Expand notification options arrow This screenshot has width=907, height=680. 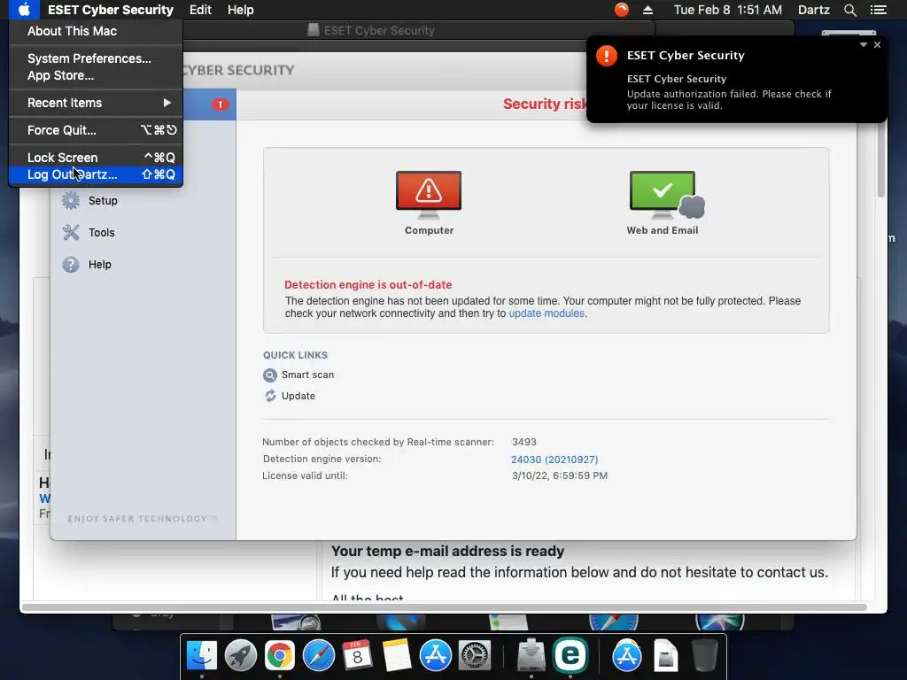click(x=863, y=44)
